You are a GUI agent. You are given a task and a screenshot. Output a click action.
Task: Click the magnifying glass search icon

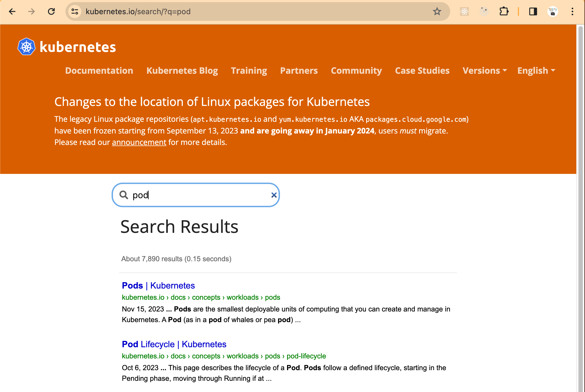click(124, 195)
